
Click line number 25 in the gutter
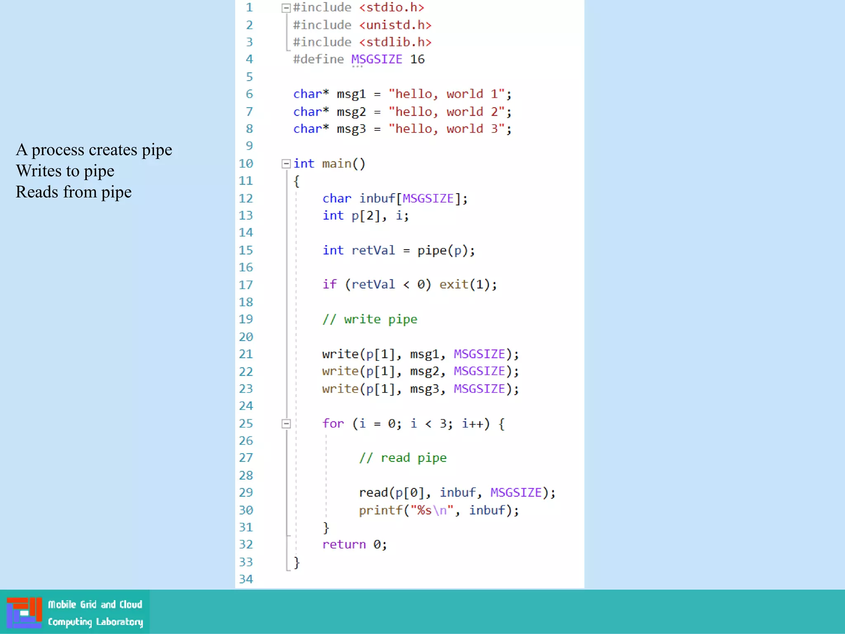(246, 423)
